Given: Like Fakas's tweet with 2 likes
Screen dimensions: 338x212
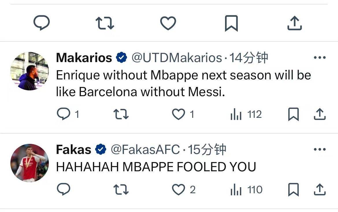Looking at the screenshot, I should 178,190.
